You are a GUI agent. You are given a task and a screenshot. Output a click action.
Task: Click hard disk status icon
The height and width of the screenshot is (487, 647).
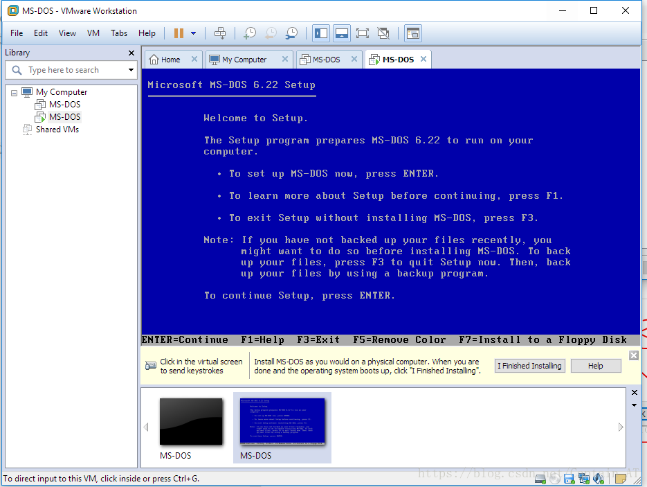point(540,479)
